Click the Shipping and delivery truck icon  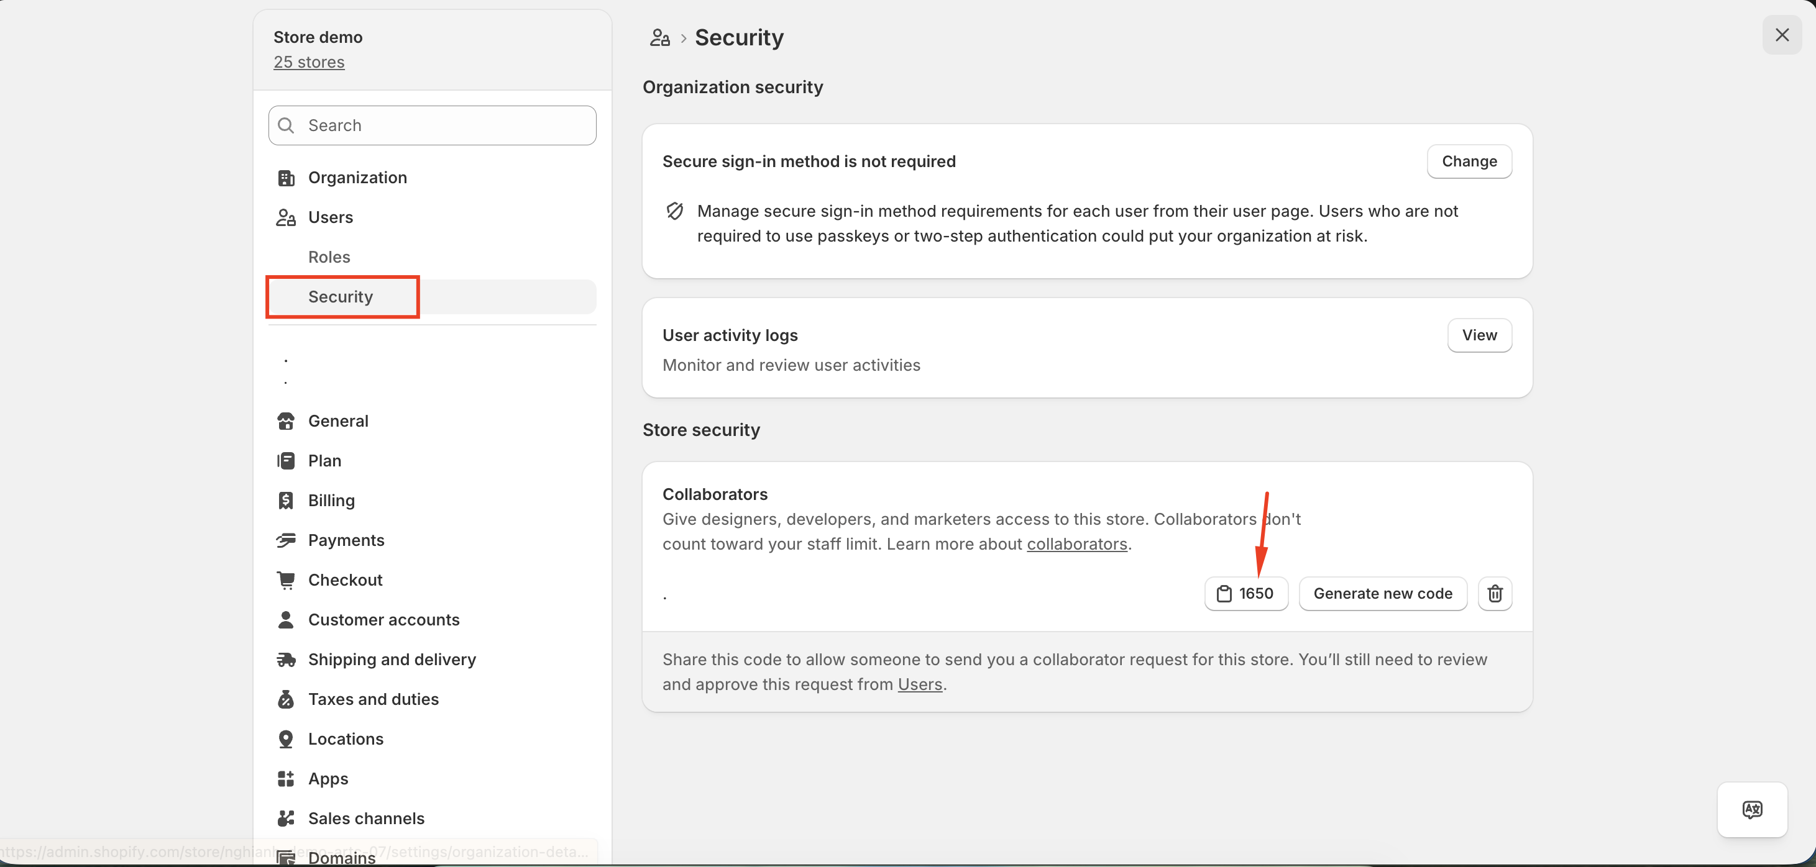pos(285,660)
